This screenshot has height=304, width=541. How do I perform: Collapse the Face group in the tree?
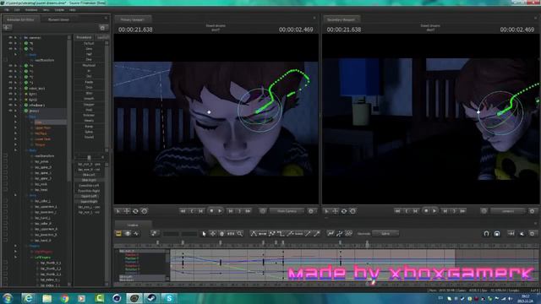coord(26,117)
